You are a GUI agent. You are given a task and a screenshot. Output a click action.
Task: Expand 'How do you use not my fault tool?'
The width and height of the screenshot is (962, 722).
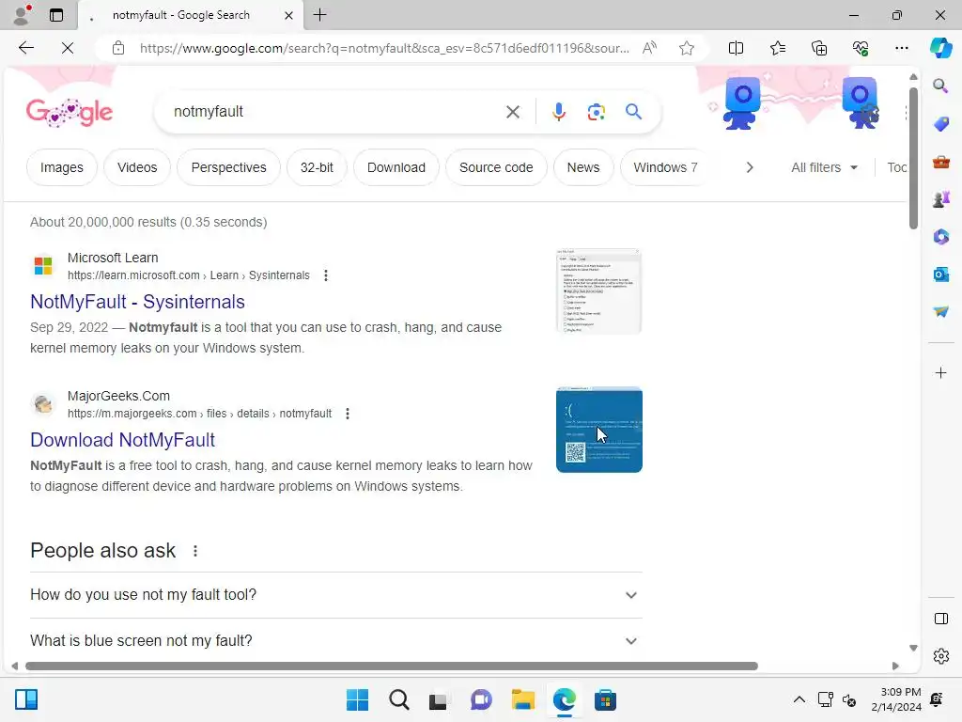point(335,595)
